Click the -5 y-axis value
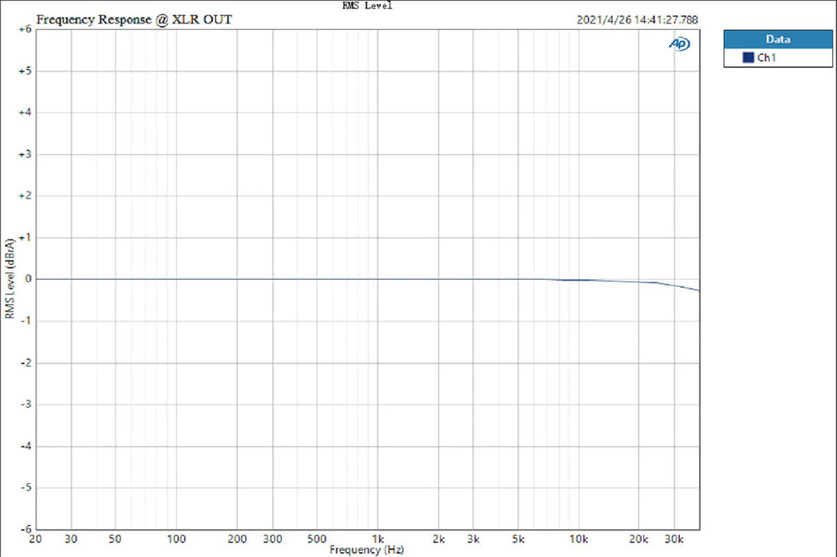 [27, 487]
